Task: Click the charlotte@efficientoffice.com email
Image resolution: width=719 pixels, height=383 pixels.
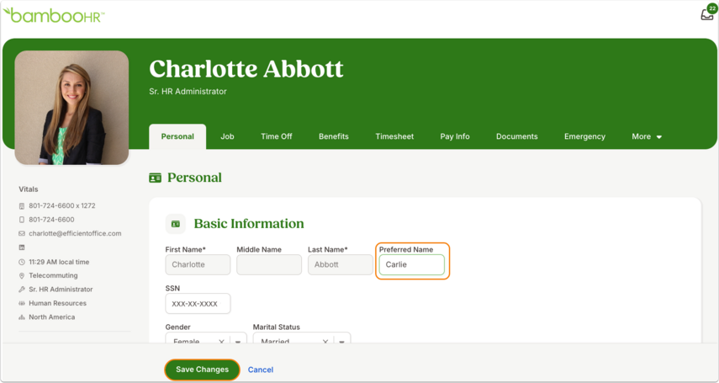Action: [75, 233]
